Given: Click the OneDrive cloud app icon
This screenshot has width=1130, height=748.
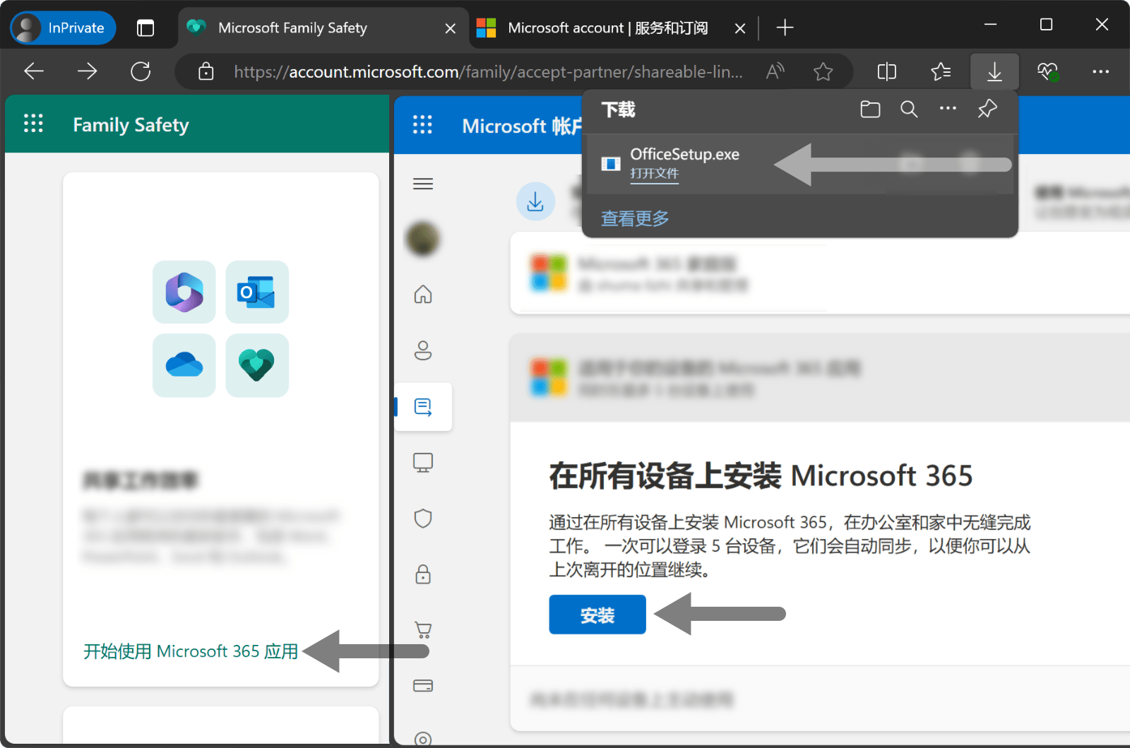Looking at the screenshot, I should (184, 365).
